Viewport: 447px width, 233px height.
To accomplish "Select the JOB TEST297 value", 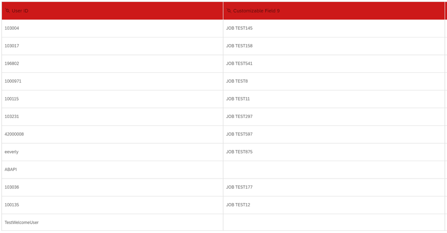I will (239, 116).
